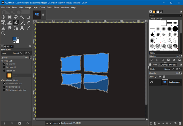Select the Zoom magnifier tool
Viewport: 183px width, 126px height.
point(3,33)
